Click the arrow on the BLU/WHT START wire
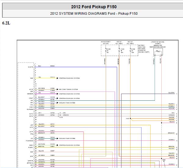 point(57,98)
